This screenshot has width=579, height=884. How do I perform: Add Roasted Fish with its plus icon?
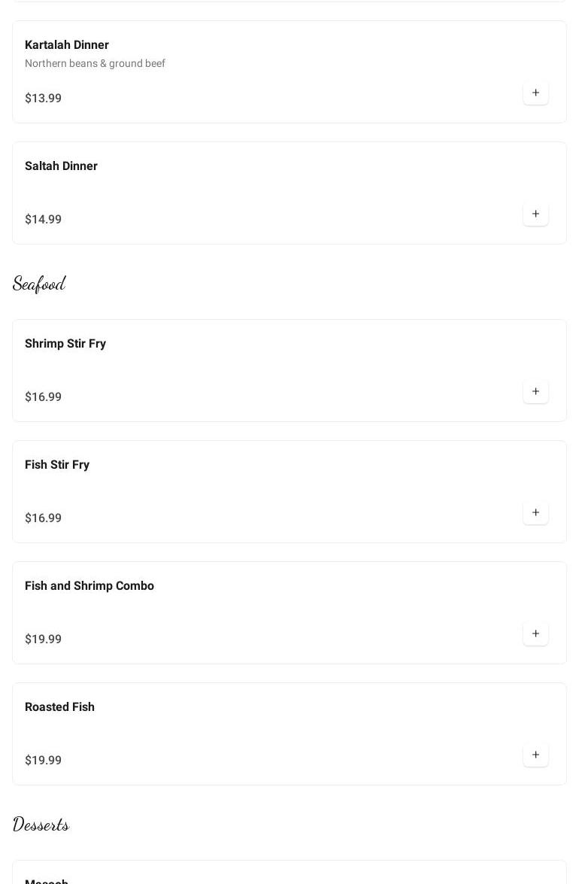535,755
